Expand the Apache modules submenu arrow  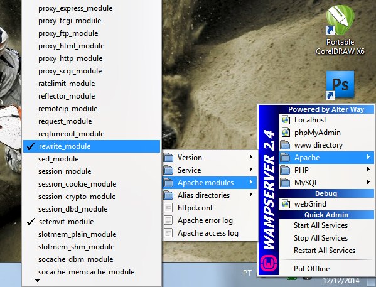click(x=251, y=182)
